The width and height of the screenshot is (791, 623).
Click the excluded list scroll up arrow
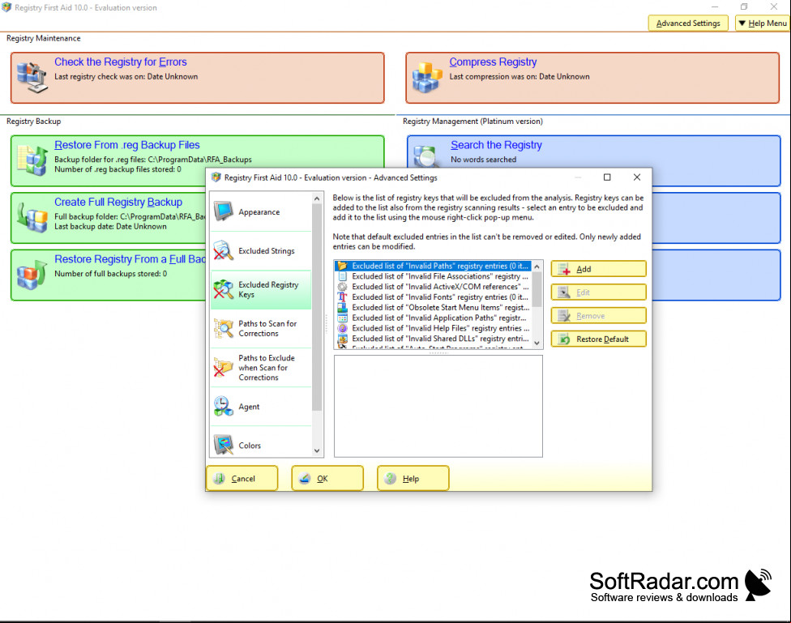[x=537, y=267]
